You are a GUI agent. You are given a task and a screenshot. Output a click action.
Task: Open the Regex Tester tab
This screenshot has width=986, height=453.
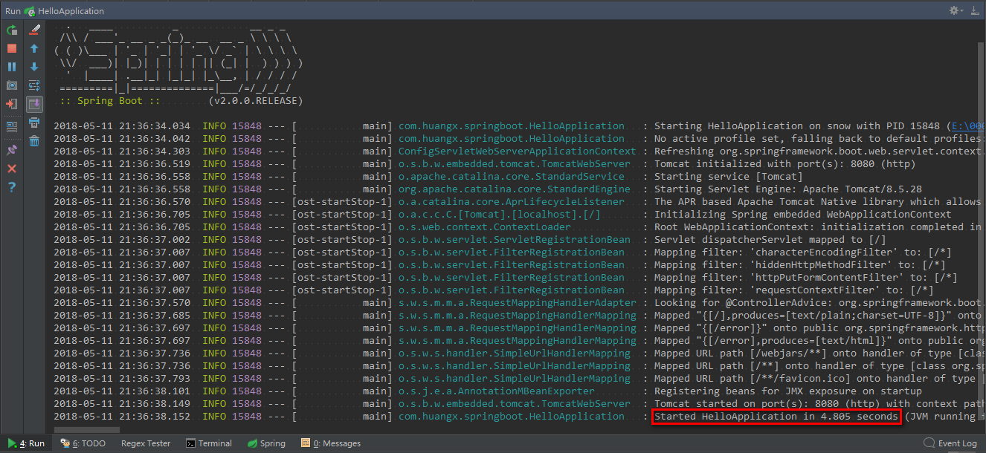tap(145, 443)
